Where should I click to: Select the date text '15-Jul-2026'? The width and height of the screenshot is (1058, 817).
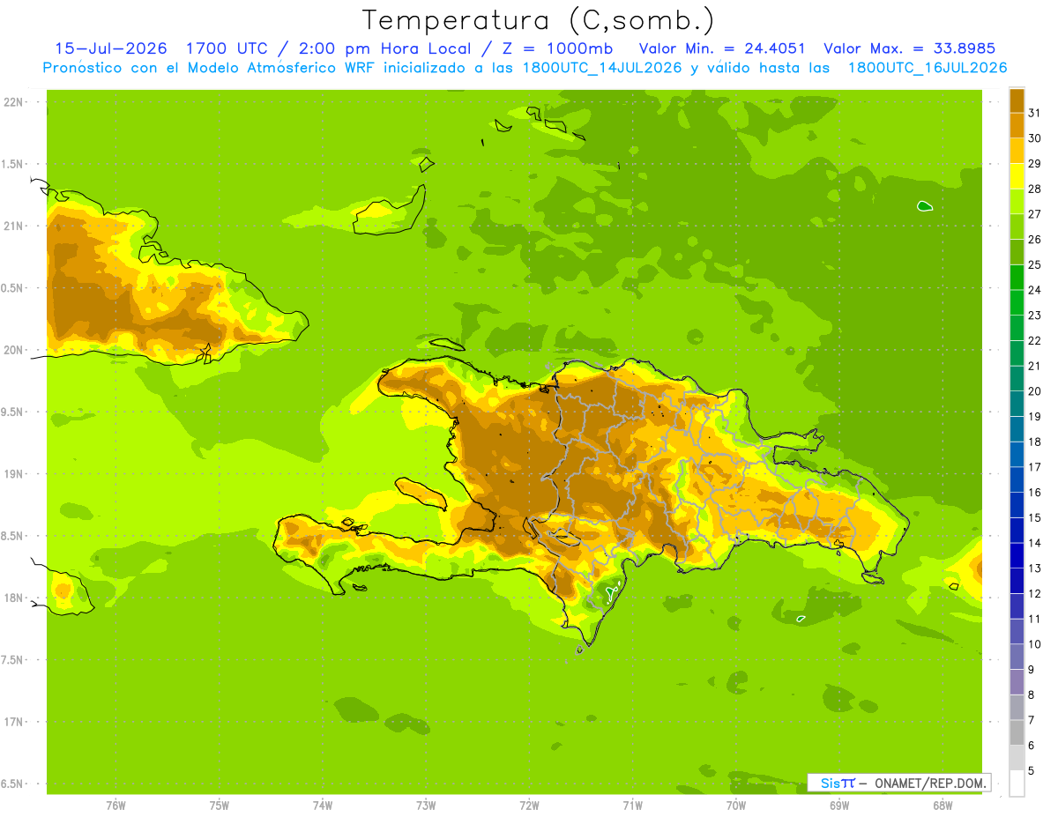[x=111, y=48]
